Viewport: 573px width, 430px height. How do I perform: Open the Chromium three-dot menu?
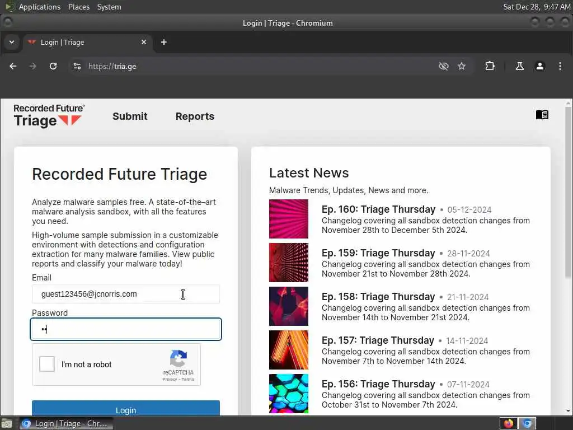click(x=560, y=66)
